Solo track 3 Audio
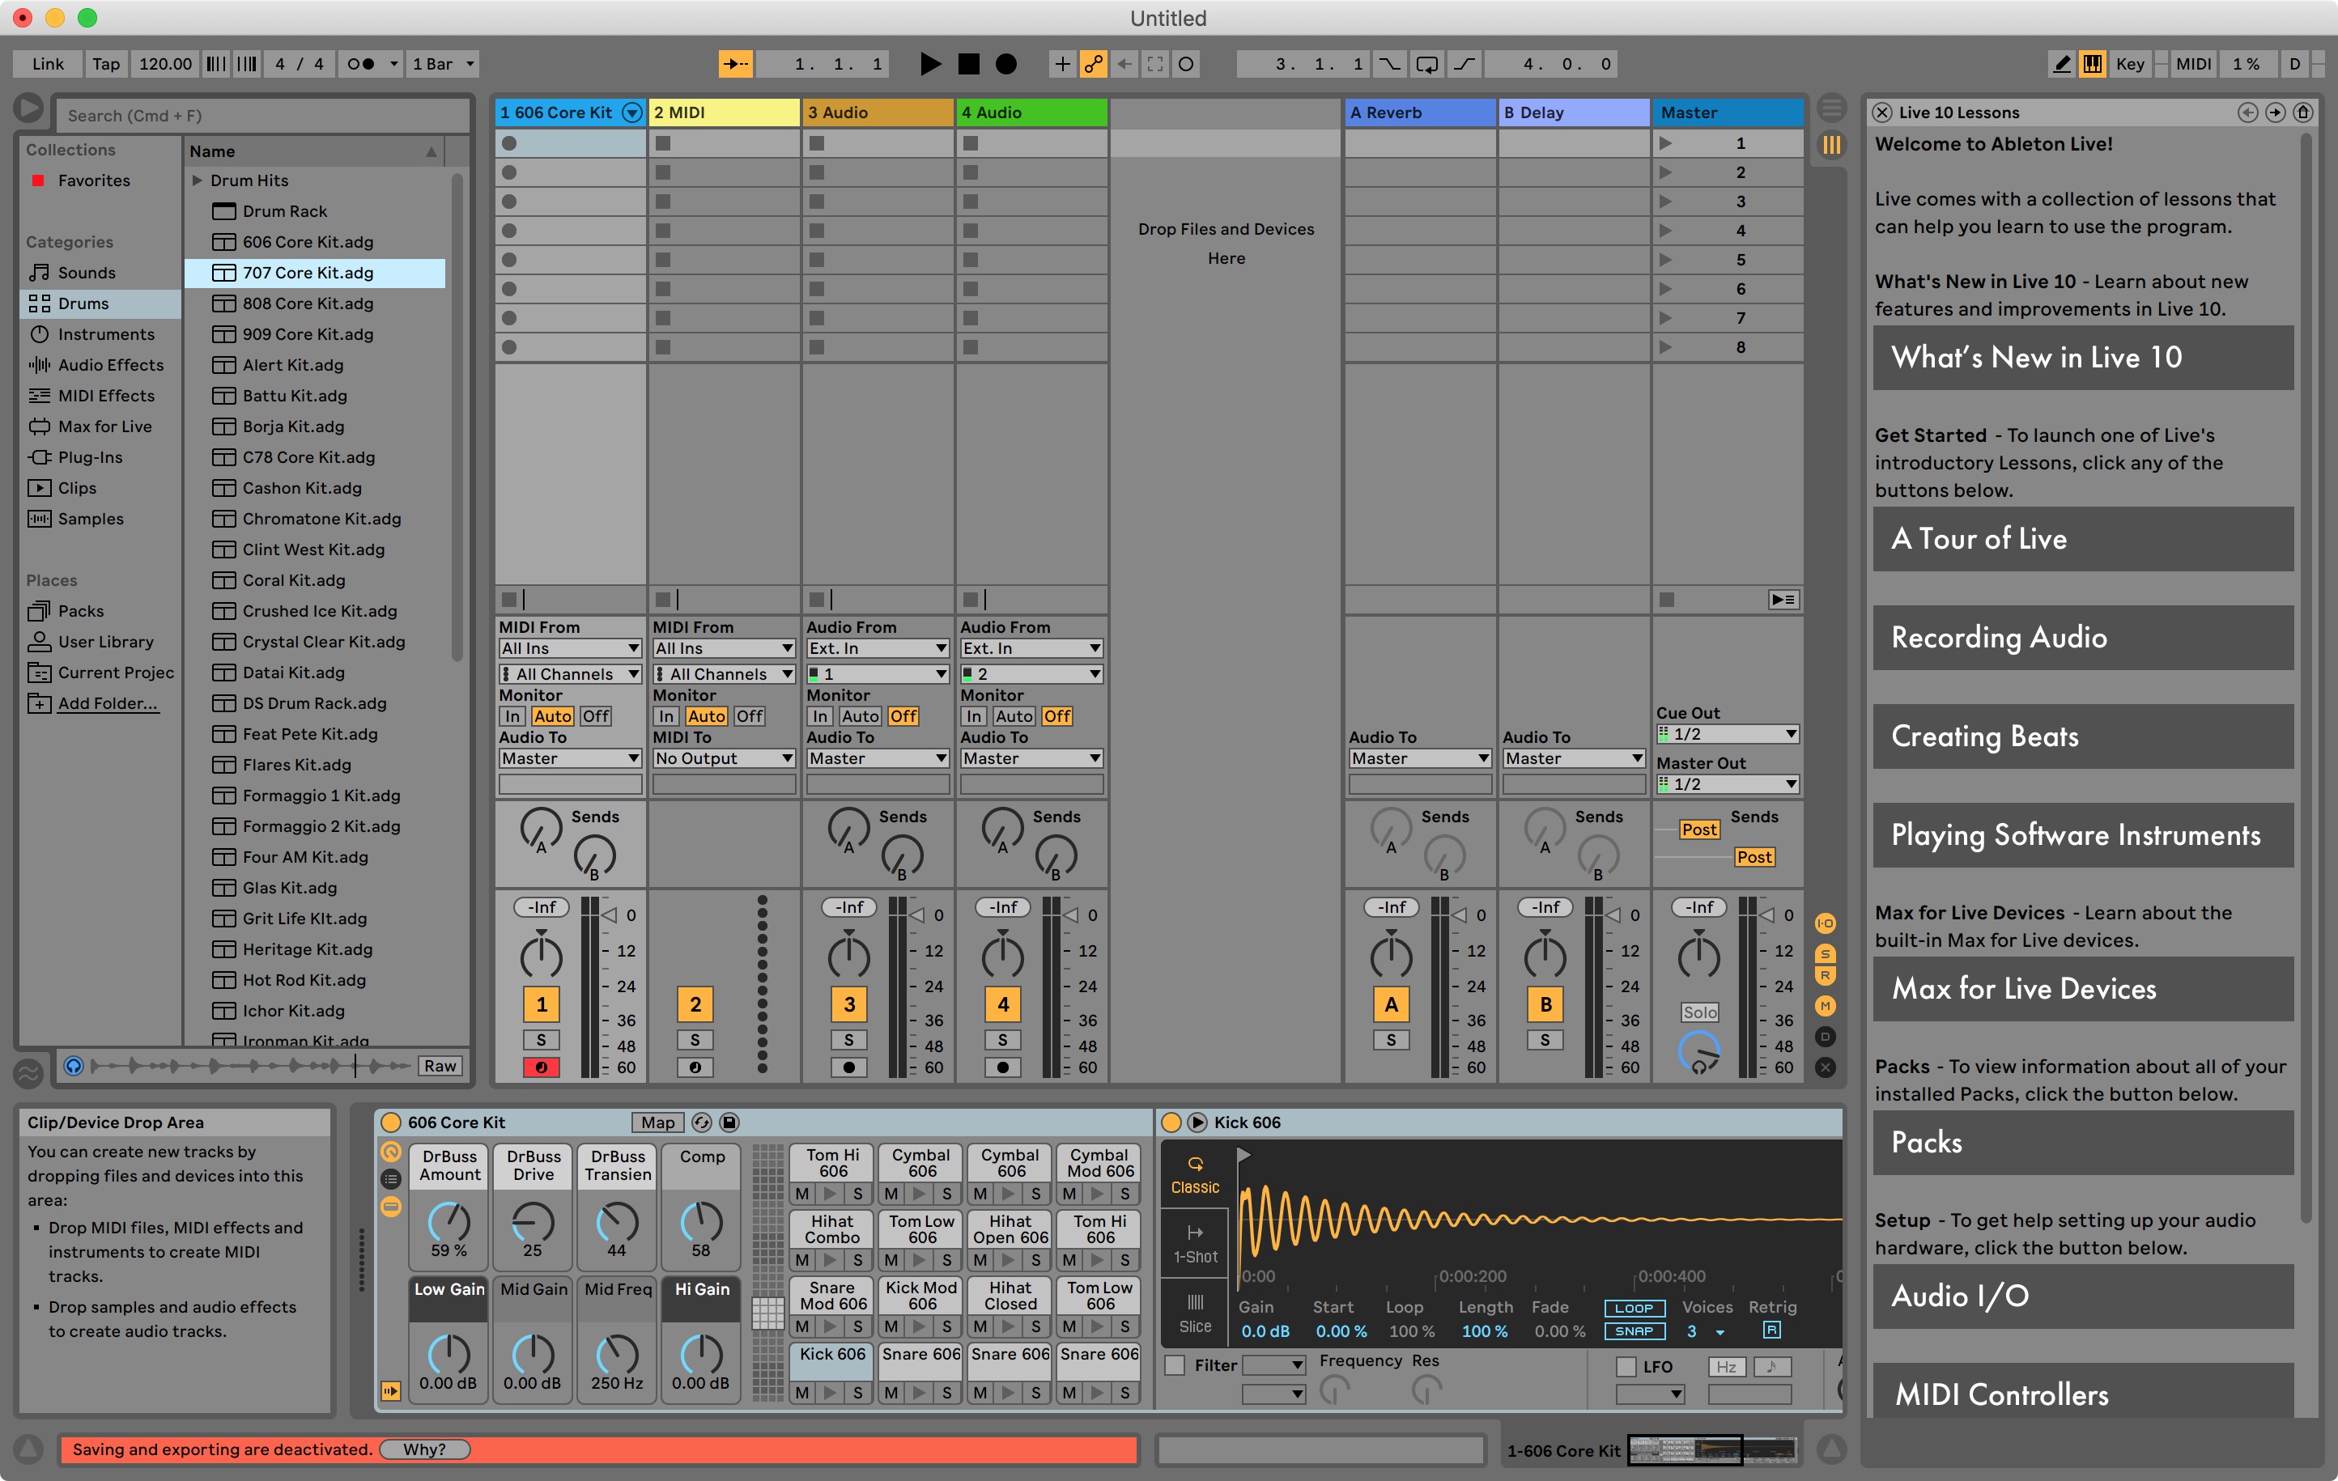2338x1481 pixels. [x=848, y=1039]
